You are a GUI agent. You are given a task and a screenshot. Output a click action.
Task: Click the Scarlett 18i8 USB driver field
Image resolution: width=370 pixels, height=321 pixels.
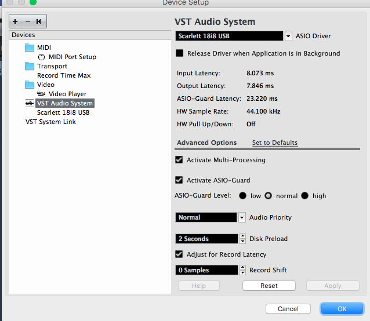click(x=229, y=36)
